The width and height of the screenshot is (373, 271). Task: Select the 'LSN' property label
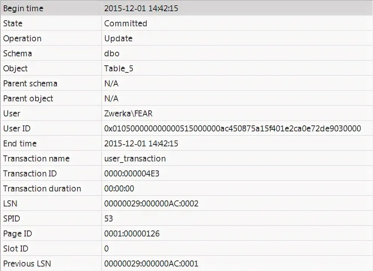10,203
